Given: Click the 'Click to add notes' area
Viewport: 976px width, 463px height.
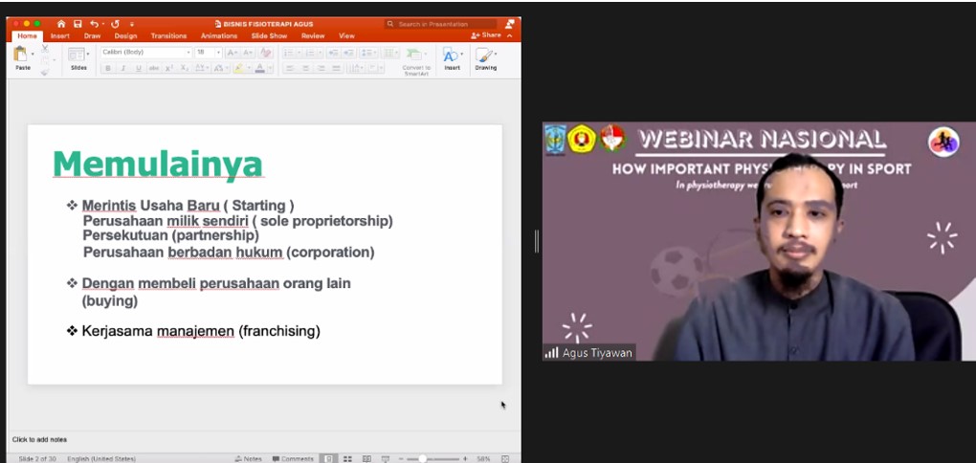Looking at the screenshot, I should coord(40,439).
